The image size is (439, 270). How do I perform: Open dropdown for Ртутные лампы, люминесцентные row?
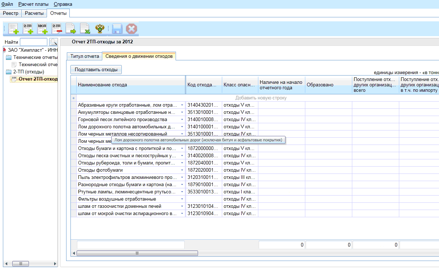(x=182, y=192)
